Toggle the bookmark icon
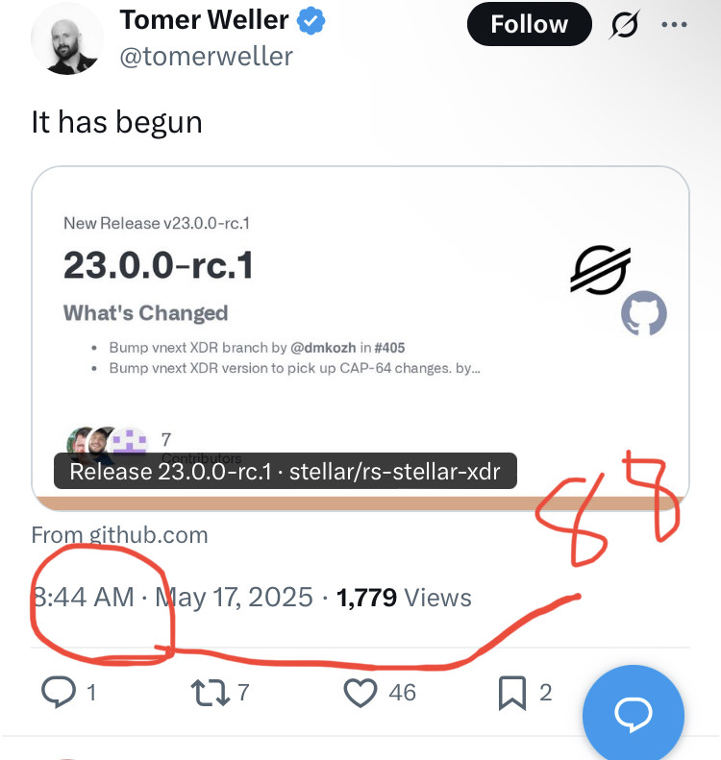 511,692
